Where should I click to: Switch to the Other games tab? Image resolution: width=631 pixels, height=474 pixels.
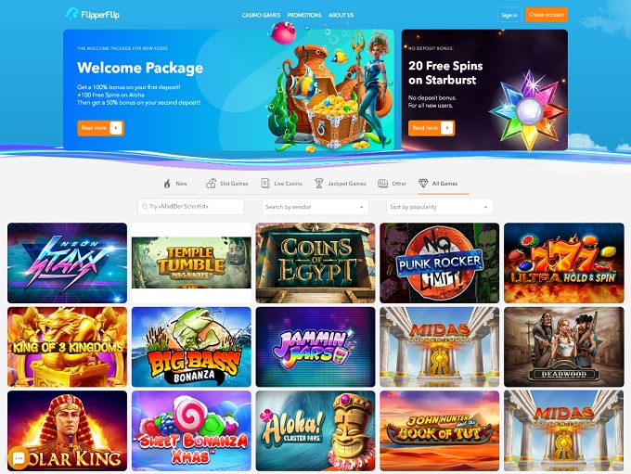point(393,184)
